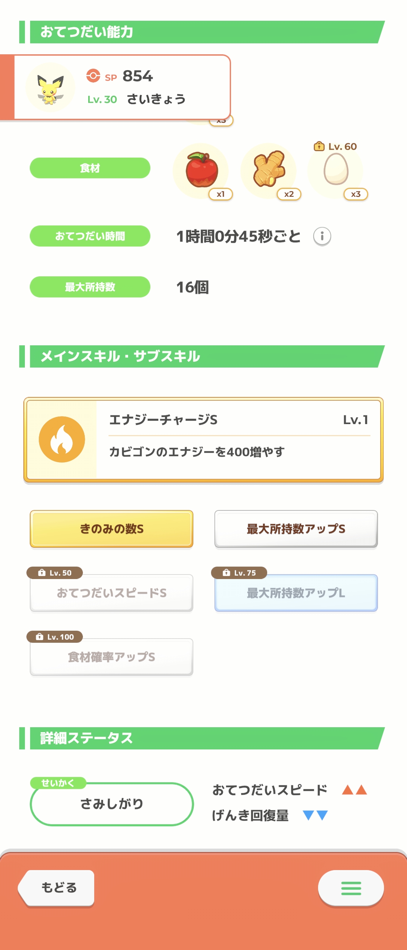
Task: Open the green hamburger menu
Action: click(351, 888)
